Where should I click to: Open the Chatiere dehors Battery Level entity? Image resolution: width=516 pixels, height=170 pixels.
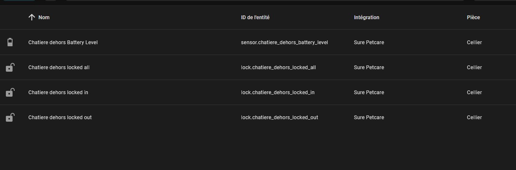click(63, 42)
